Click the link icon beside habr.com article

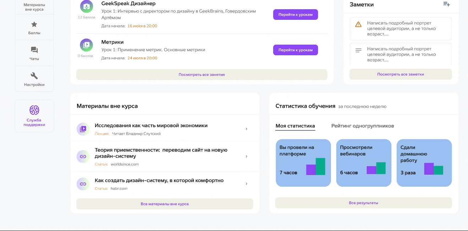(x=83, y=184)
